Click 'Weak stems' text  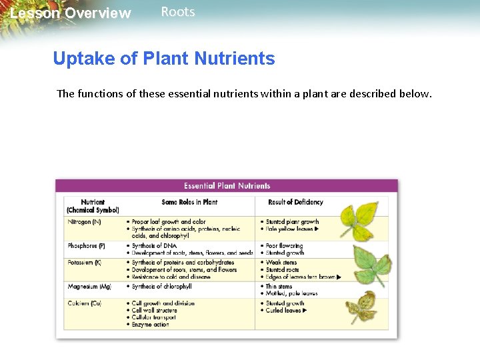click(x=281, y=263)
